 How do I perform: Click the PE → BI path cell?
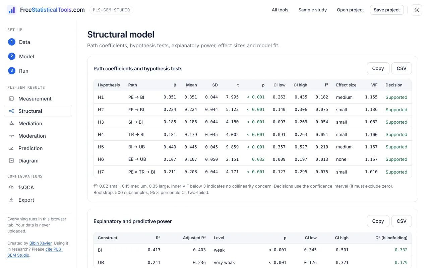click(136, 97)
